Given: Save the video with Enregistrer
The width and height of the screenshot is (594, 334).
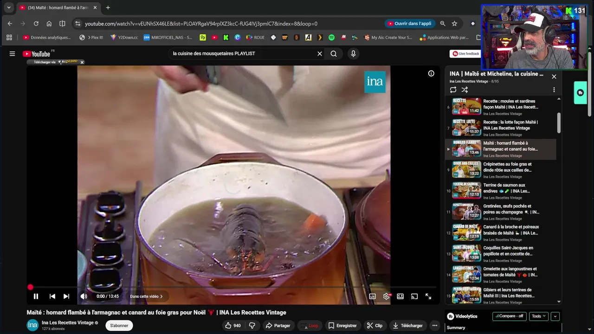Looking at the screenshot, I should (342, 326).
